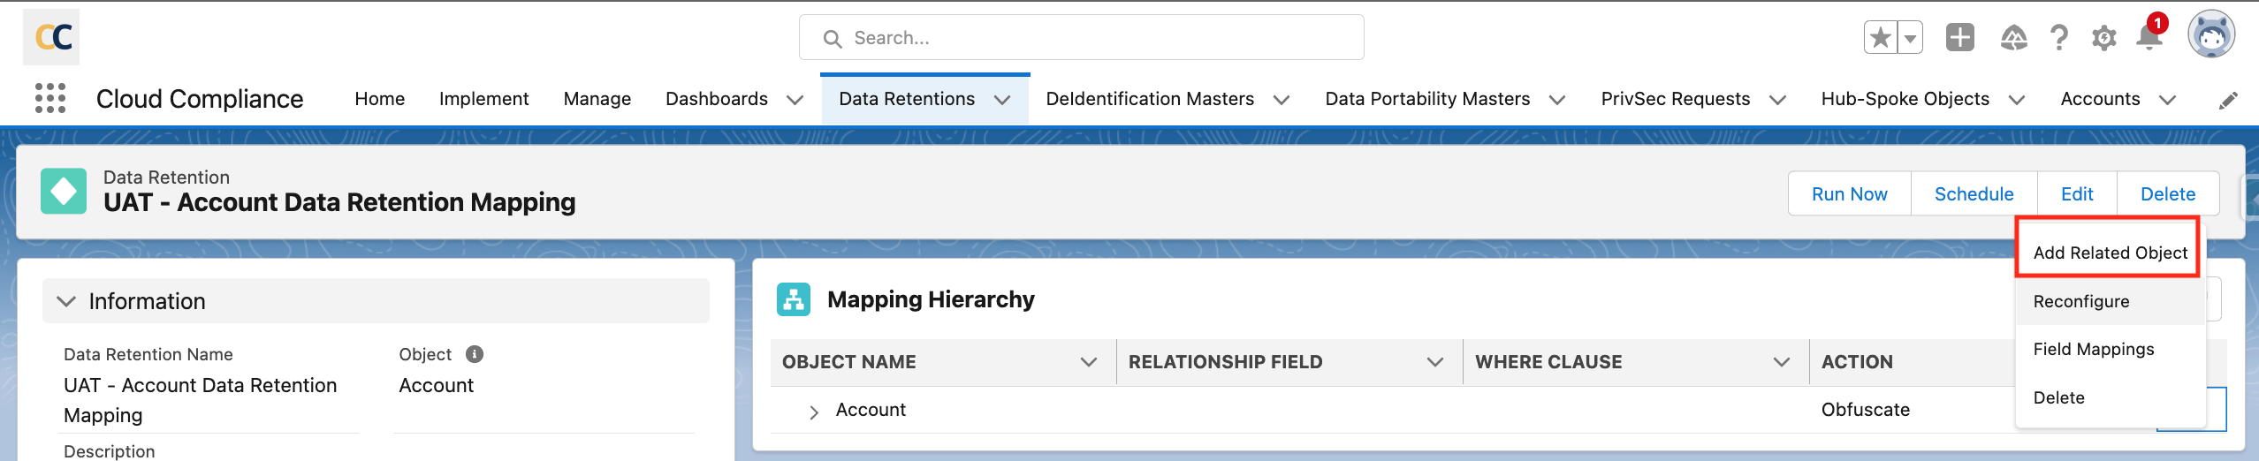Click the global actions plus icon
This screenshot has height=461, width=2259.
[1959, 38]
